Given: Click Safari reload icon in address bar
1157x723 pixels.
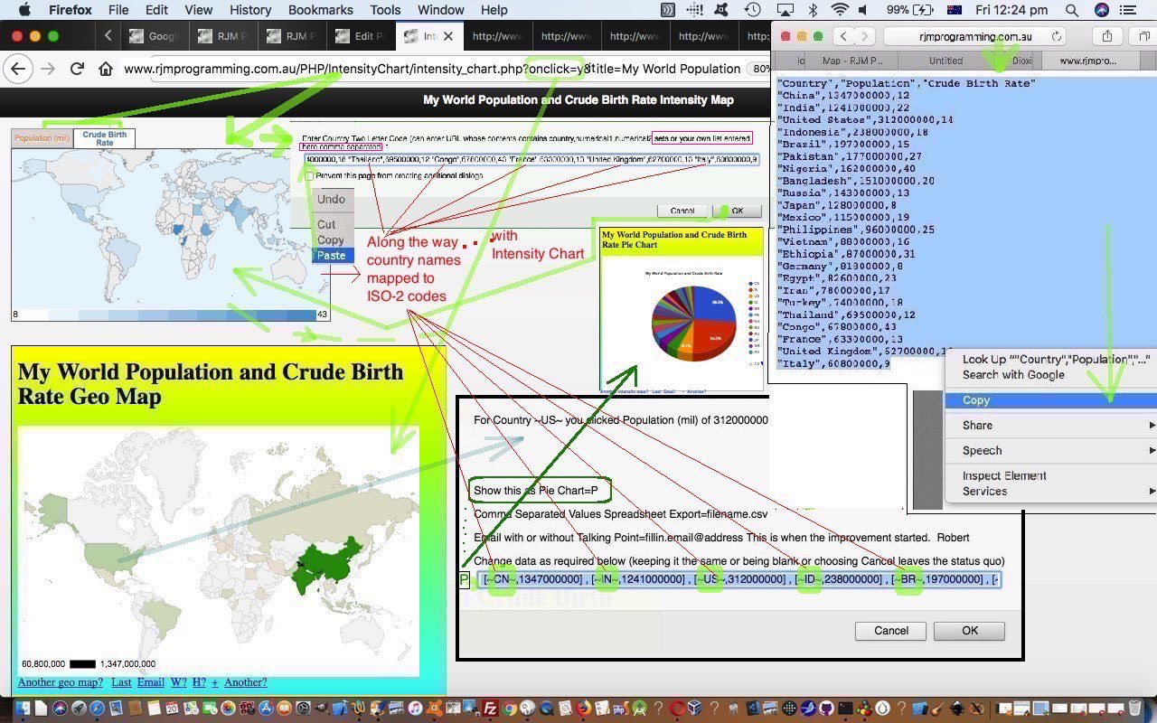Looking at the screenshot, I should [x=1055, y=37].
